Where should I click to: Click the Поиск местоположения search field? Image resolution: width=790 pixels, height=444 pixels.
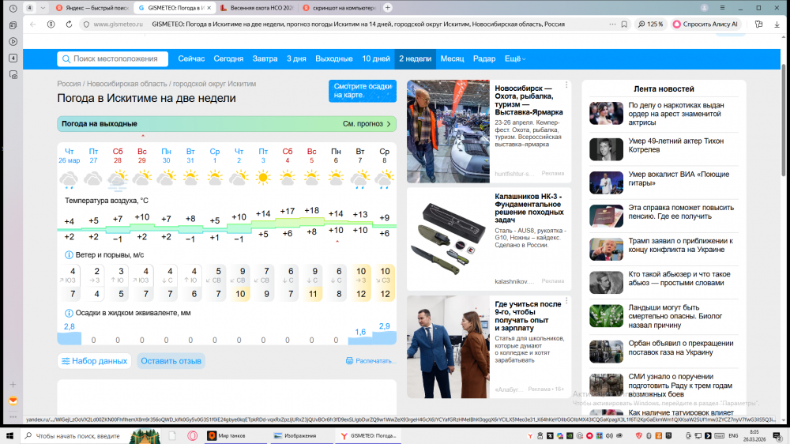pos(113,59)
